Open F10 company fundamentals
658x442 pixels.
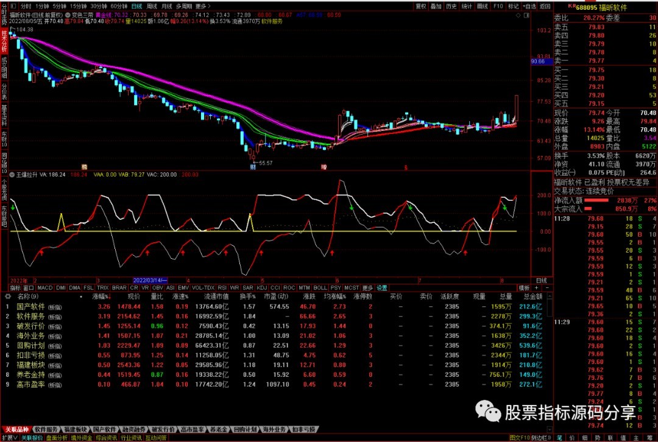(x=498, y=5)
